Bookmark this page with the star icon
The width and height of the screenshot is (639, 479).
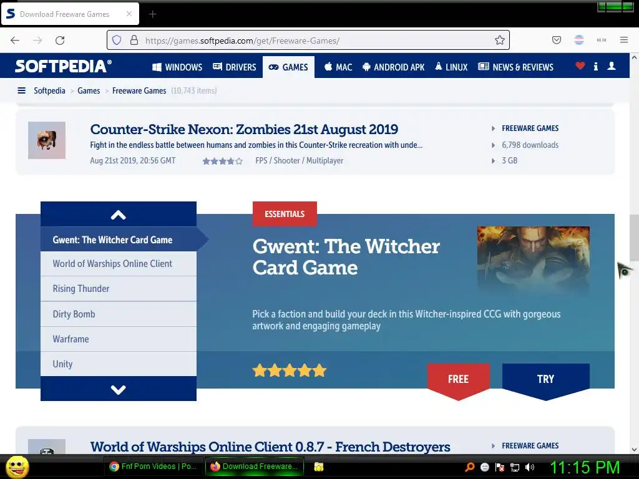[500, 40]
